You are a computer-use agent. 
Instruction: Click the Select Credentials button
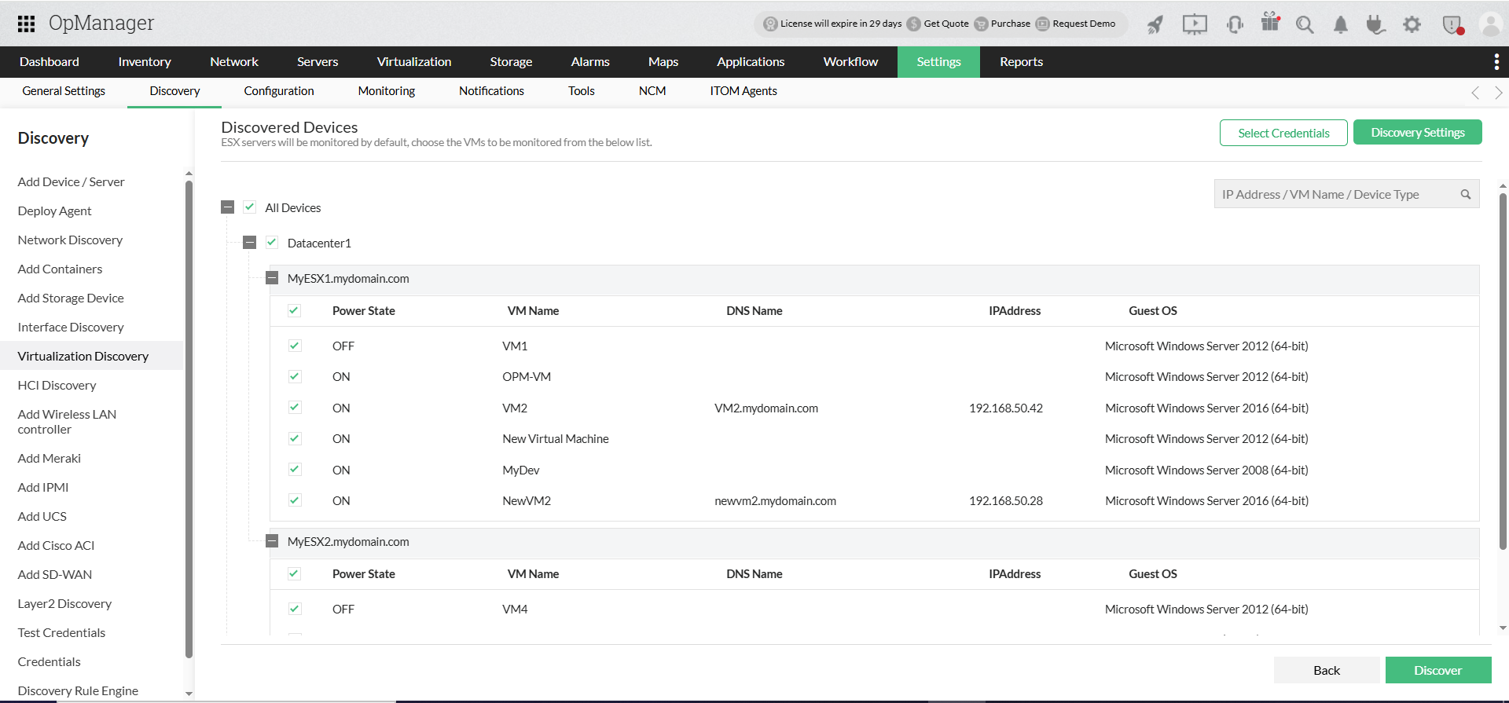[x=1283, y=133]
